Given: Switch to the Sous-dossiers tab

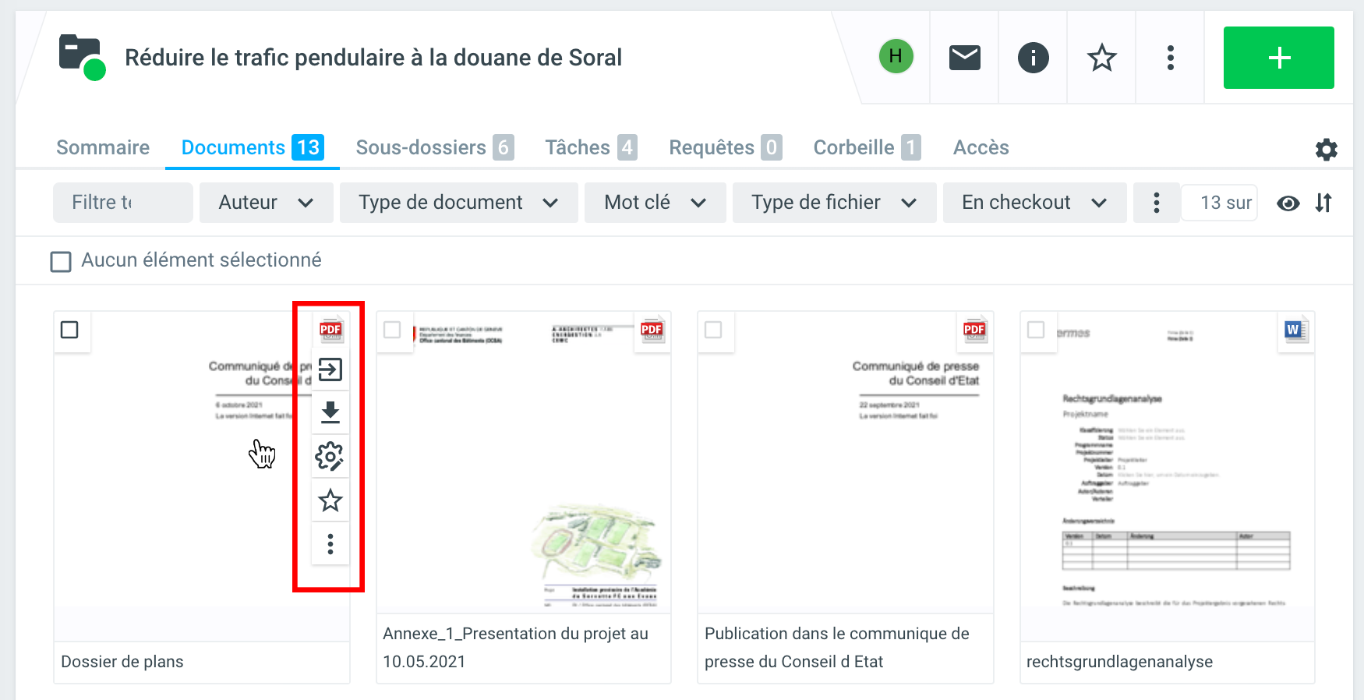Looking at the screenshot, I should [x=434, y=147].
